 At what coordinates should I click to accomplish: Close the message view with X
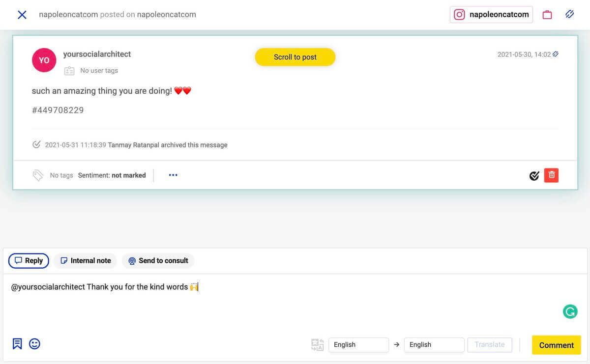(22, 15)
